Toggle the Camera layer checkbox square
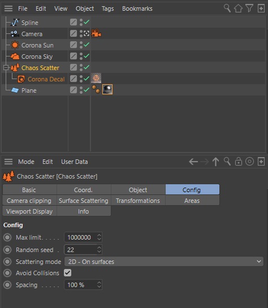This screenshot has width=268, height=308. click(74, 33)
